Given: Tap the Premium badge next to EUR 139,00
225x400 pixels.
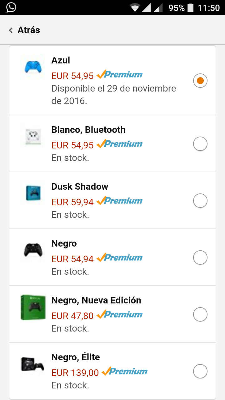Looking at the screenshot, I should (125, 372).
